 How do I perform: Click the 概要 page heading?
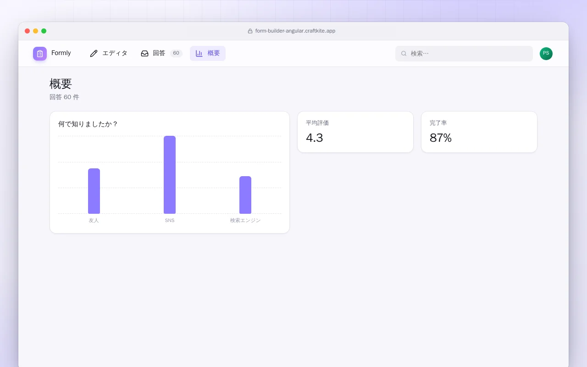[x=61, y=84]
